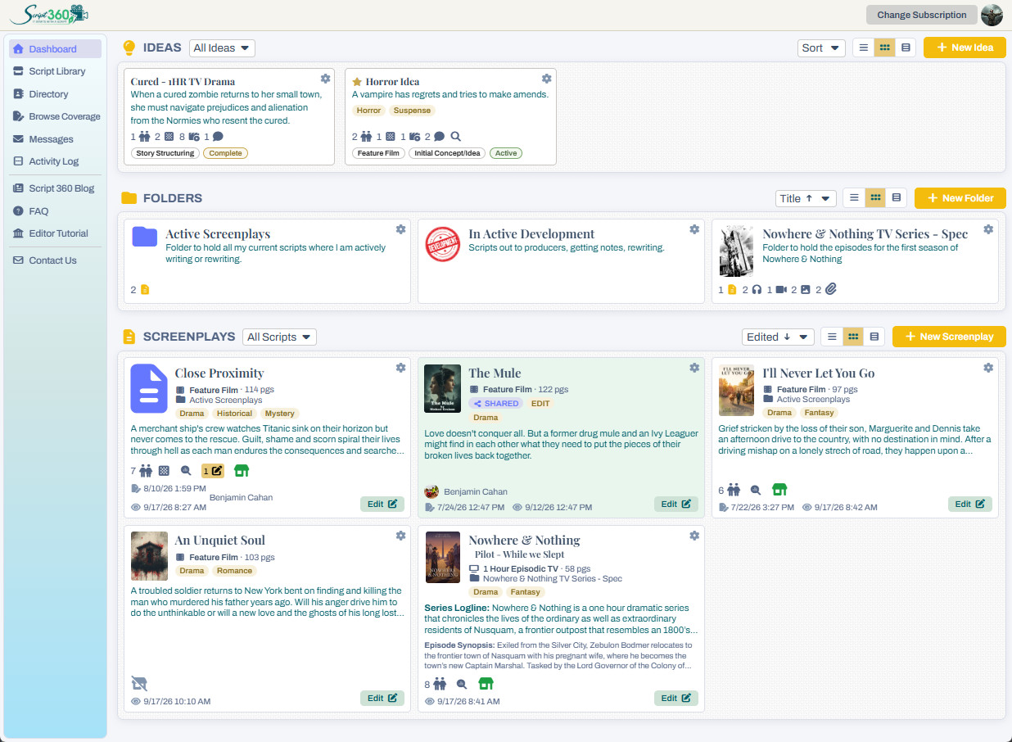Switch Folders to grid view

(x=875, y=197)
